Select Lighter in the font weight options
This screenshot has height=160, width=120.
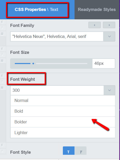pos(63,133)
